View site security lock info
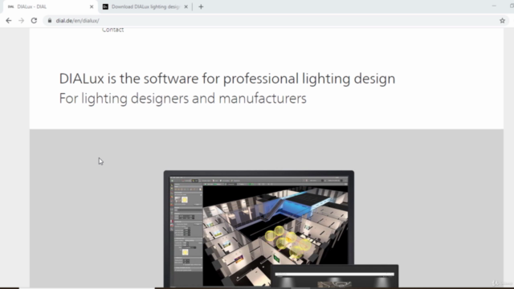This screenshot has width=514, height=289. click(50, 21)
